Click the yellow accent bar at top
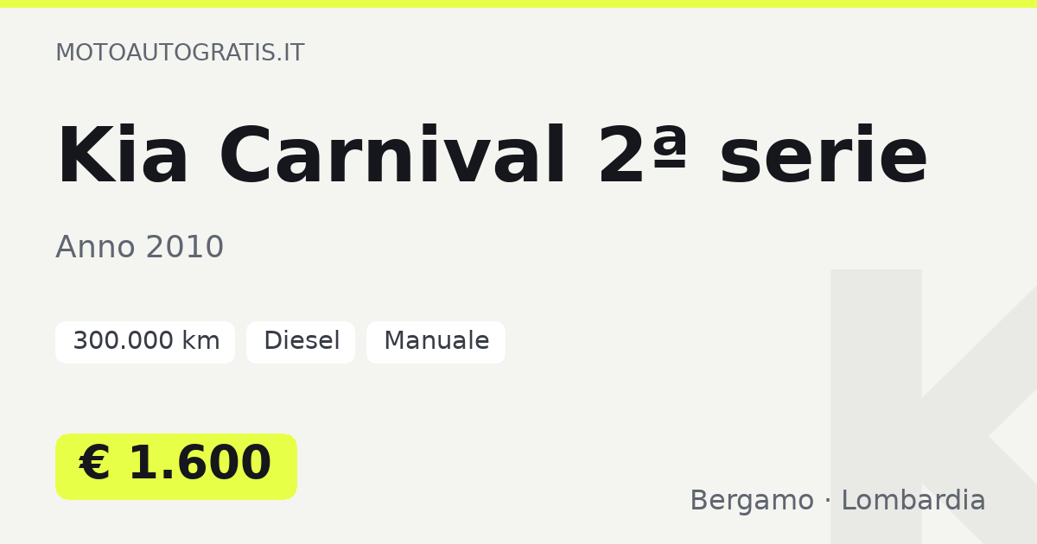 [x=518, y=3]
